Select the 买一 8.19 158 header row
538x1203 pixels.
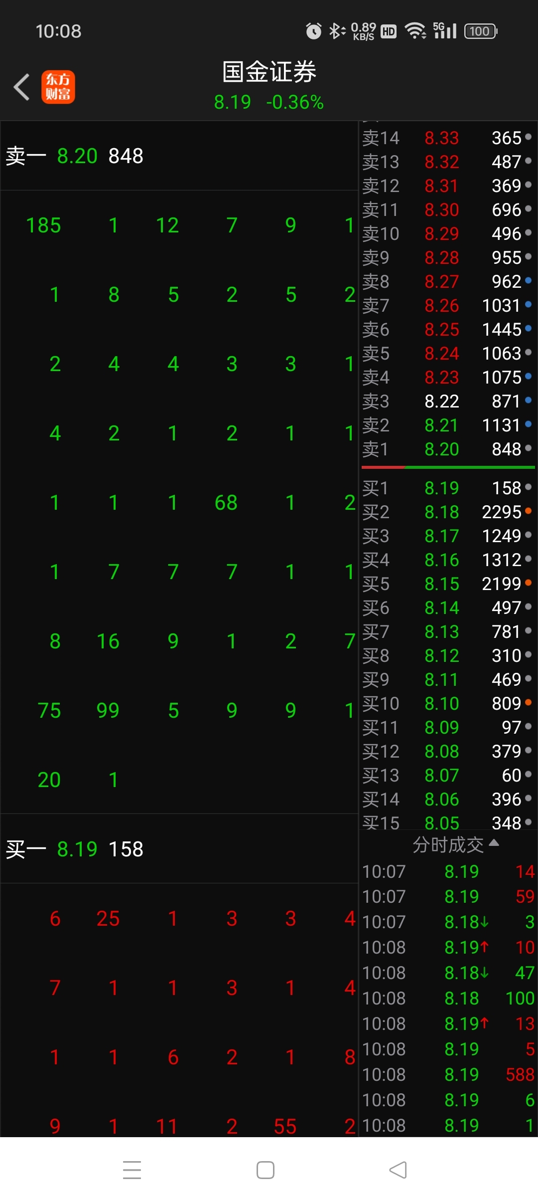pos(179,849)
